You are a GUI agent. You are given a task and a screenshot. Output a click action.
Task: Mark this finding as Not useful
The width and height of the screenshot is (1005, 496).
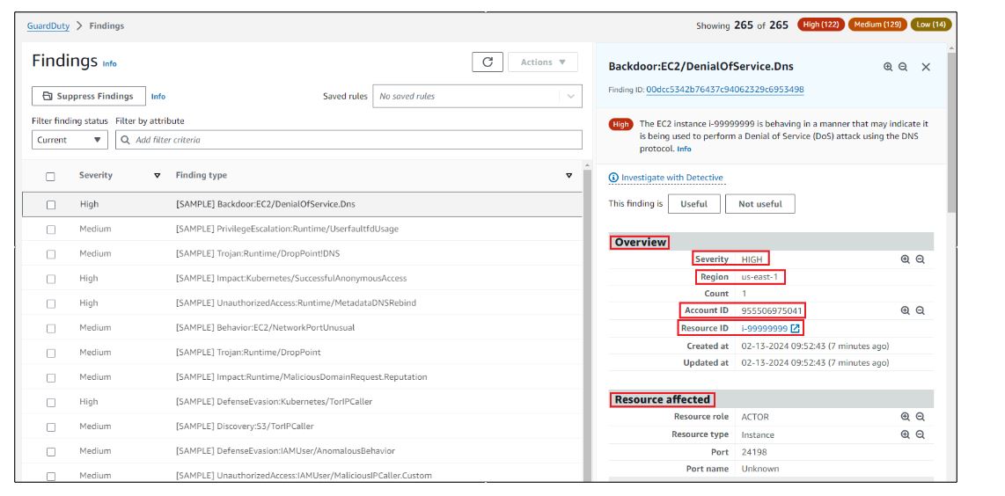(760, 204)
